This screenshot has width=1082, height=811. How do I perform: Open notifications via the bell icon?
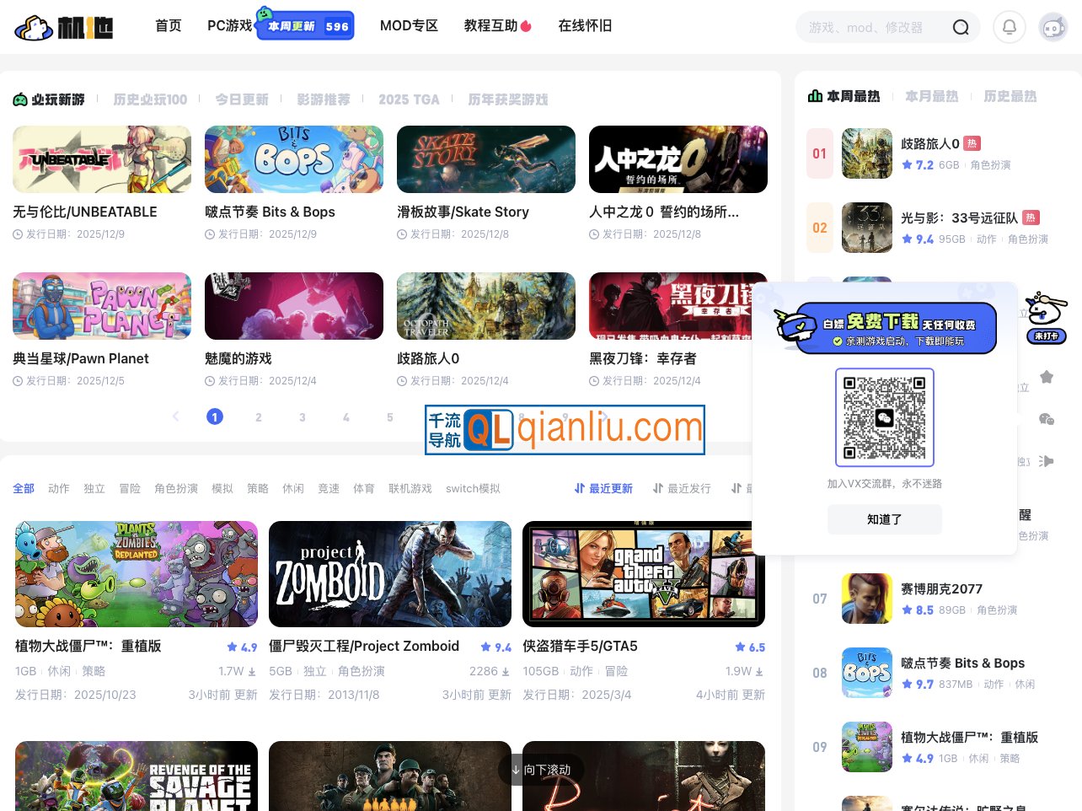tap(1009, 27)
